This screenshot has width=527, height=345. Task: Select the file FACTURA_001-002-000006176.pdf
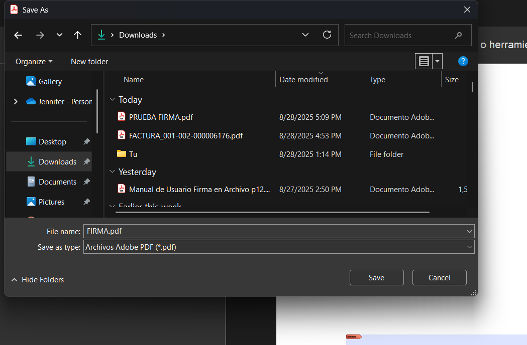coord(186,135)
